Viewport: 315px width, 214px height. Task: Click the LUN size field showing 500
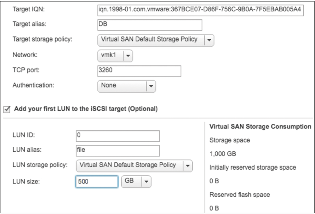(x=97, y=182)
